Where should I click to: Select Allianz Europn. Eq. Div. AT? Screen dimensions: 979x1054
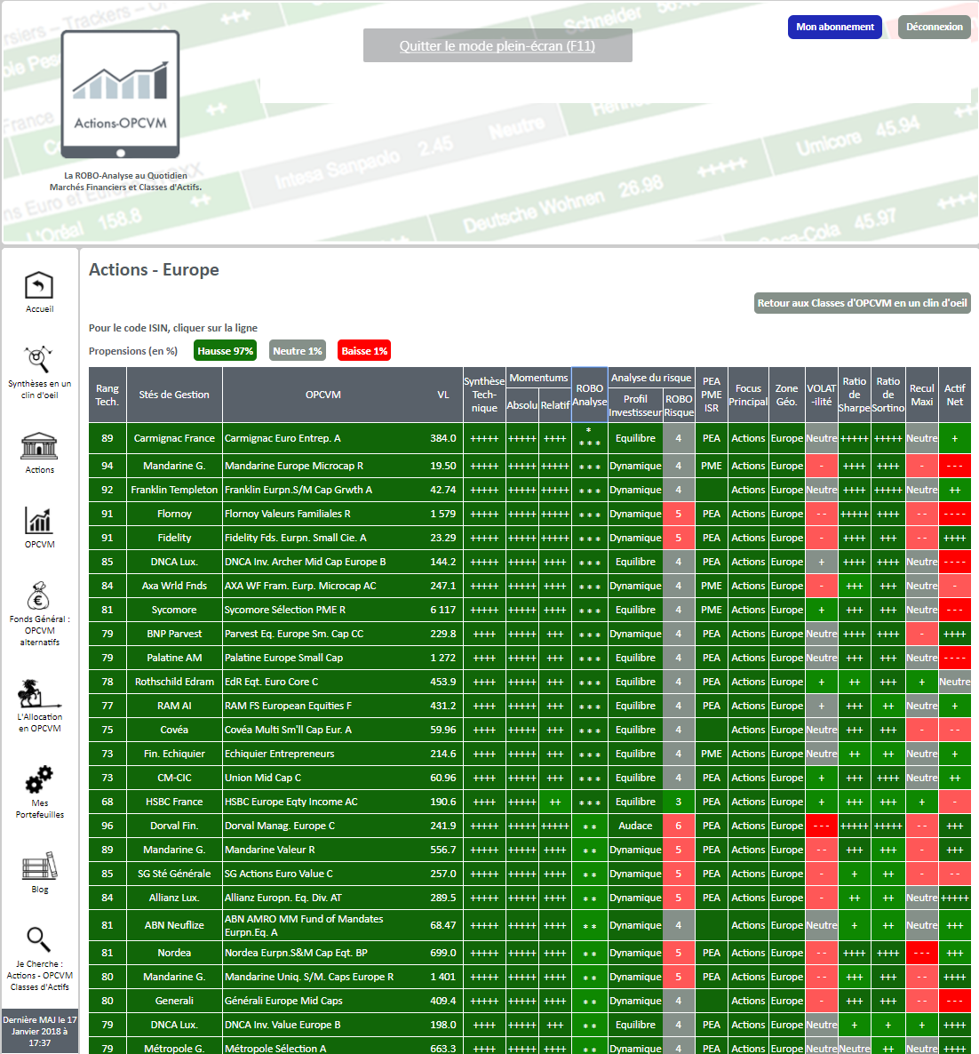tap(529, 898)
